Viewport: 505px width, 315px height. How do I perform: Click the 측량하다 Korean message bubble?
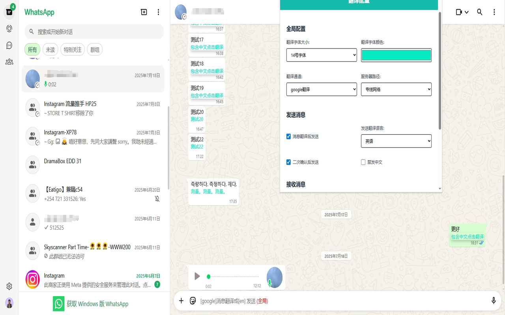[213, 192]
